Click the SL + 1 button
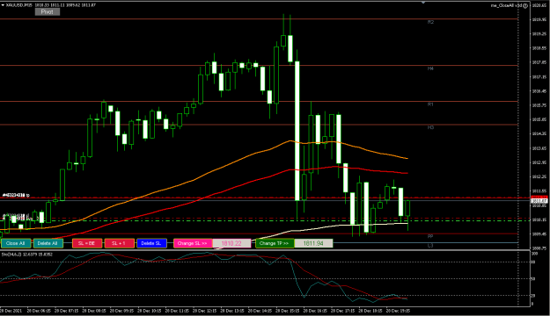Viewport: 550px width, 316px height. click(120, 243)
